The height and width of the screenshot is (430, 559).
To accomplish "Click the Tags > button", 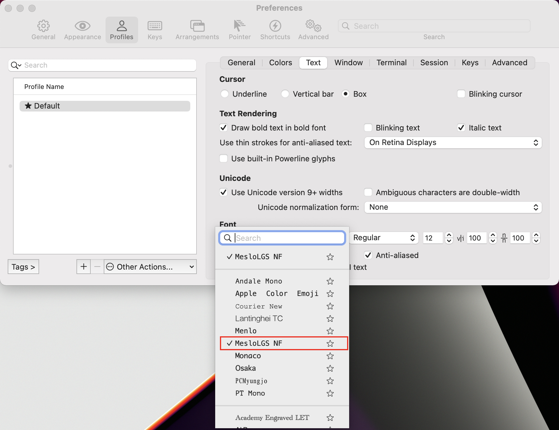I will click(23, 267).
